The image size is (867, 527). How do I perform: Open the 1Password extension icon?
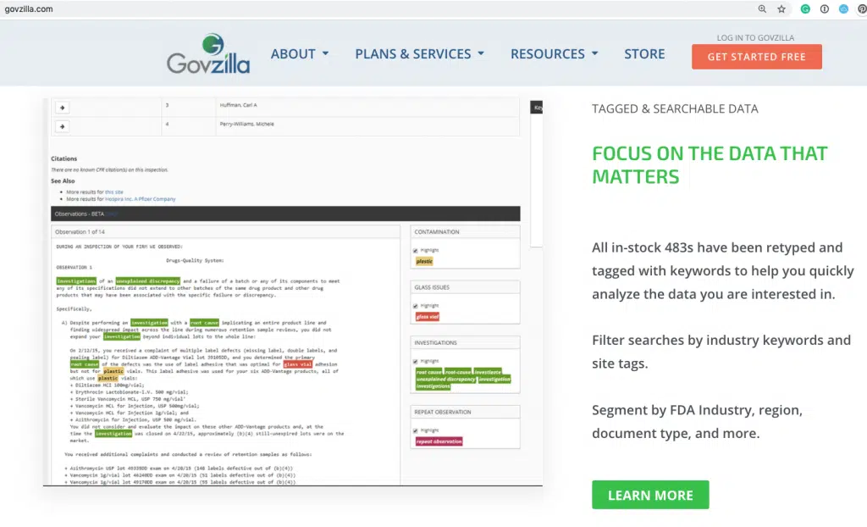click(825, 8)
